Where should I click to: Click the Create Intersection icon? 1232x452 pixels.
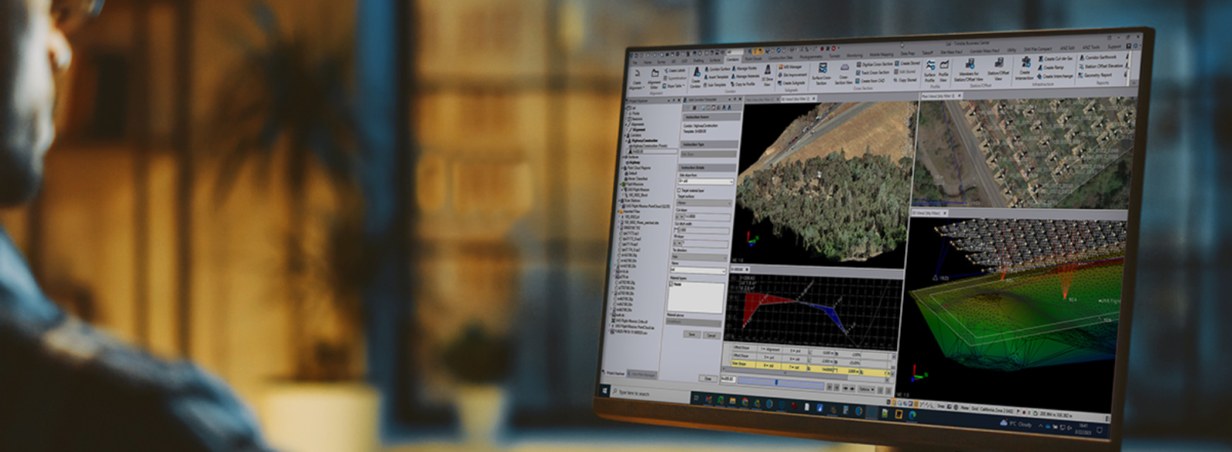[x=1024, y=68]
